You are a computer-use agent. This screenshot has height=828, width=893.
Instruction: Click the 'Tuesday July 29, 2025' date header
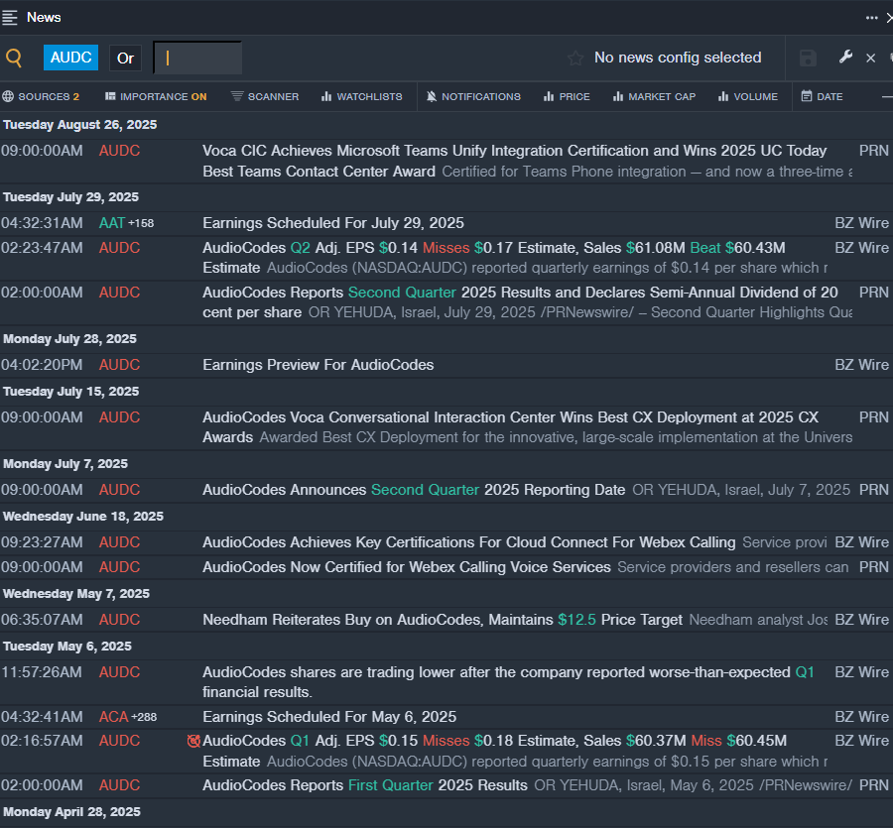pyautogui.click(x=70, y=197)
